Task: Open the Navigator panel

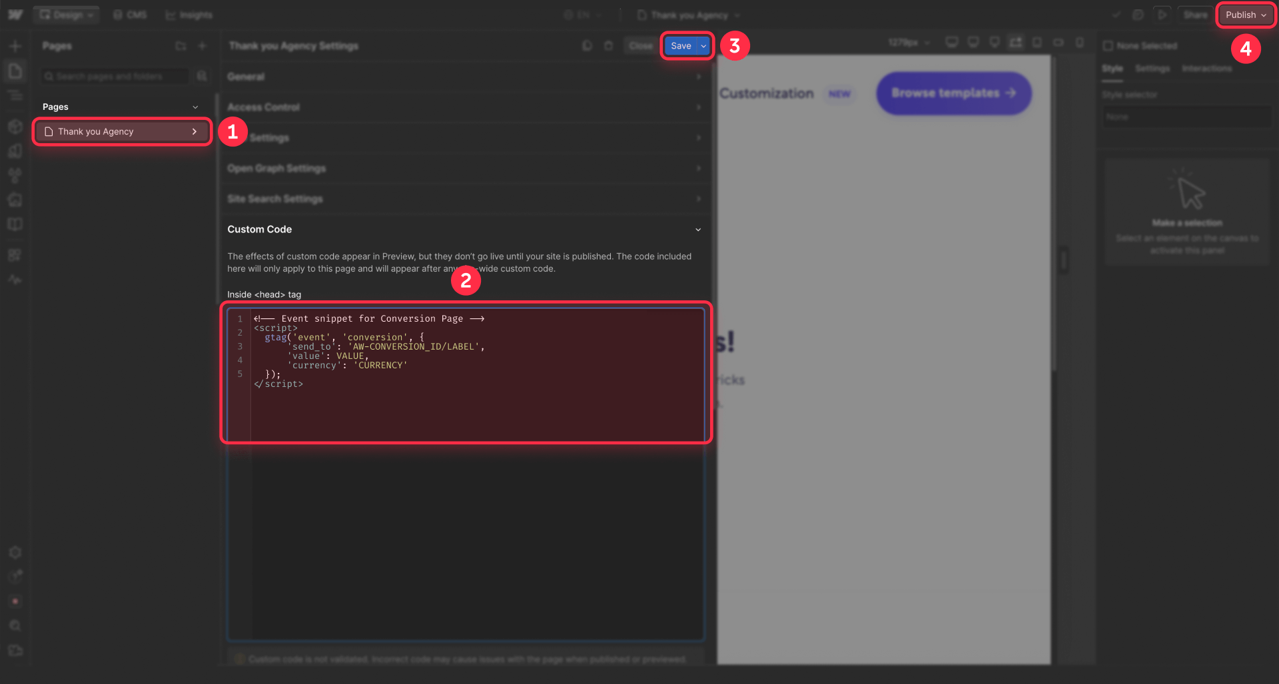Action: click(x=15, y=96)
